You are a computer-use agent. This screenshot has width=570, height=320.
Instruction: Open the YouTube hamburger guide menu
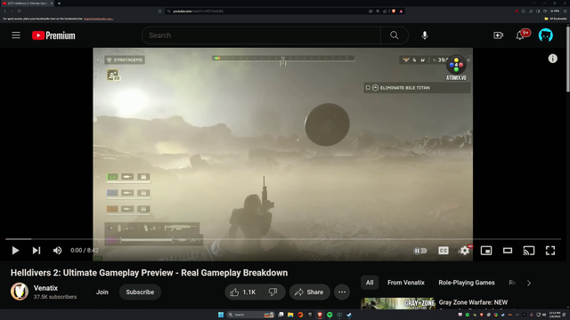16,36
